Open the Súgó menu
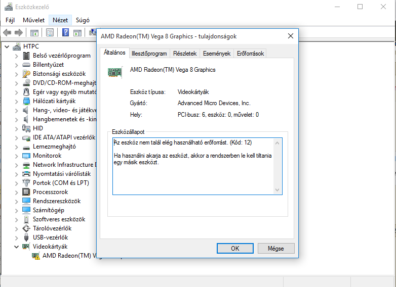396x287 pixels. pos(83,20)
